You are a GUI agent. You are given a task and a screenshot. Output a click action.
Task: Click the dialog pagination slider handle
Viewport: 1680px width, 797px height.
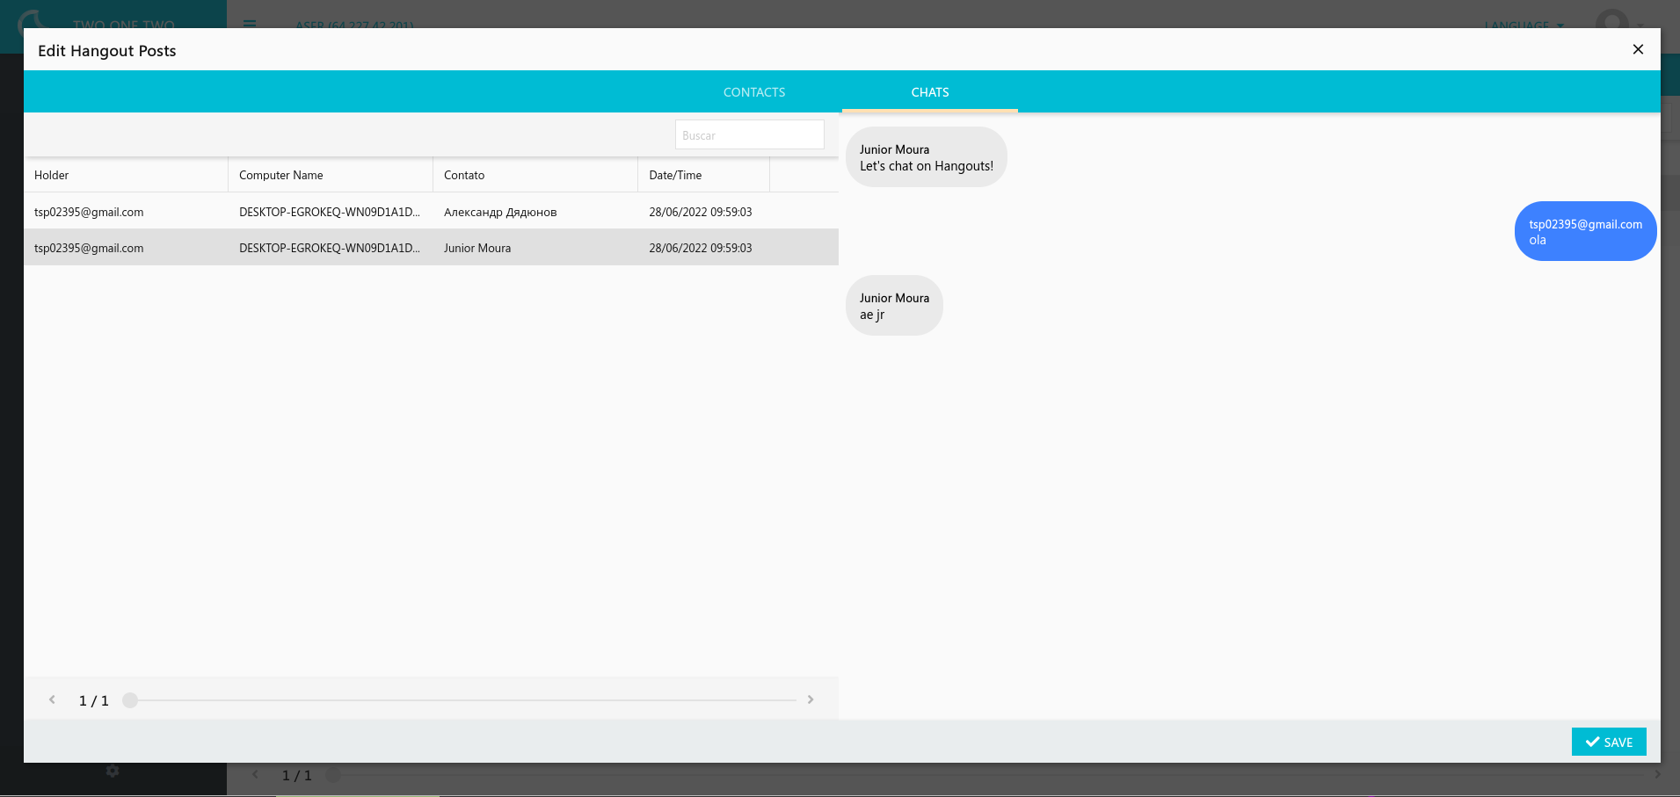click(130, 700)
